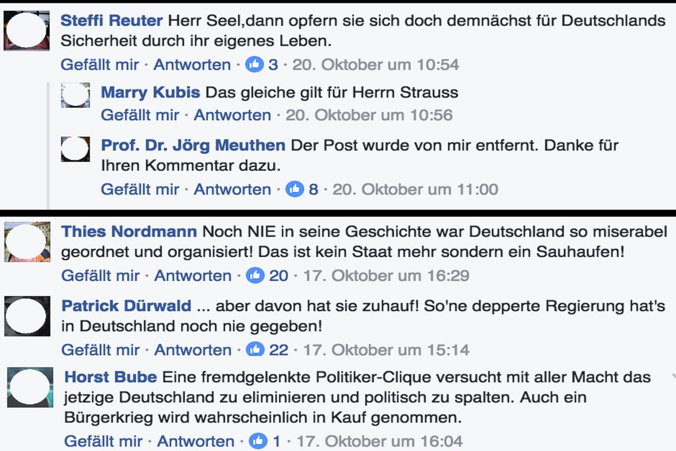Open Steffi Reuter's profile picture
The height and width of the screenshot is (451, 676).
pyautogui.click(x=26, y=31)
